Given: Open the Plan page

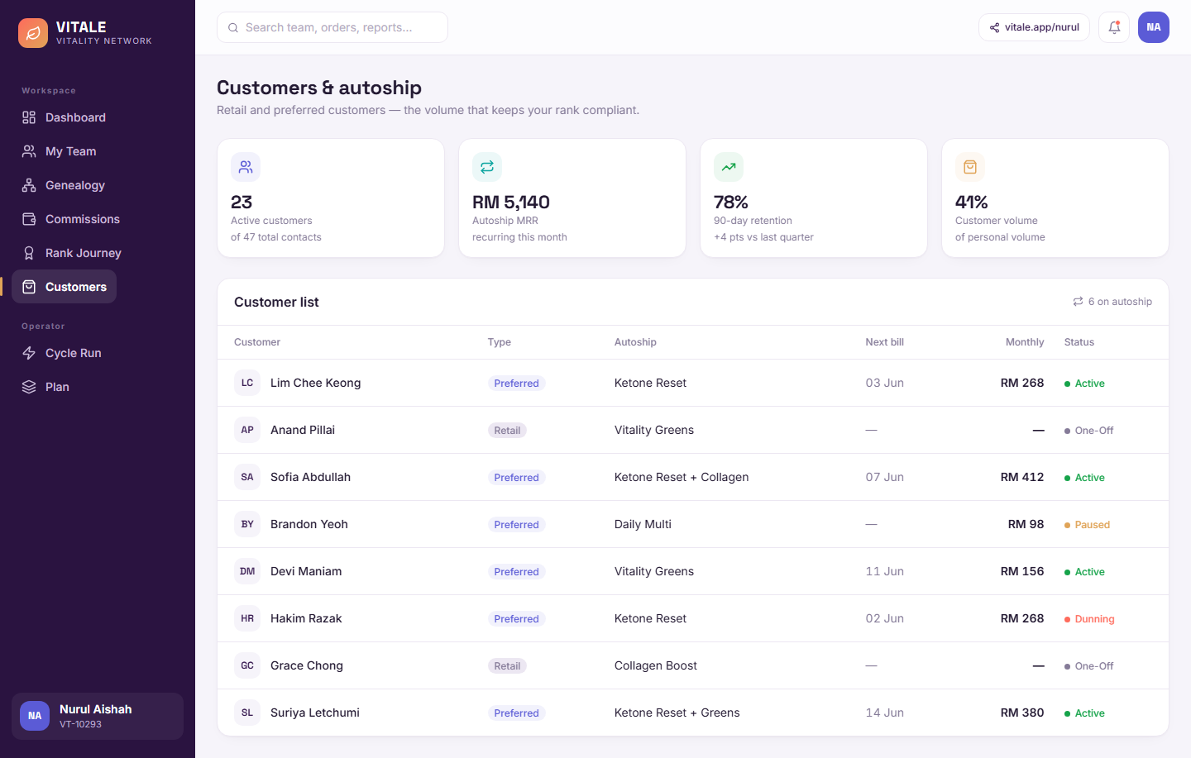Looking at the screenshot, I should [x=45, y=387].
